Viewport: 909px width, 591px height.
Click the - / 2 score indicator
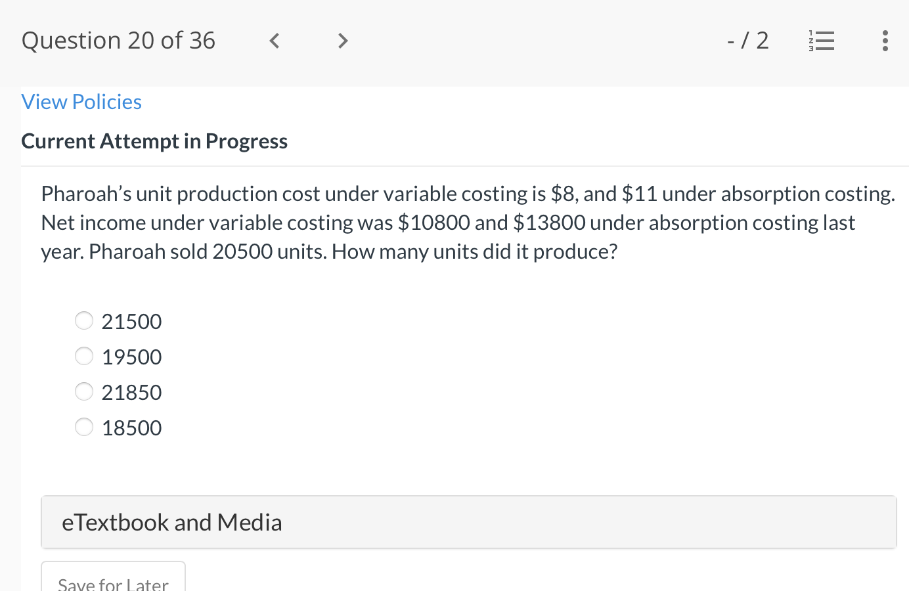pos(747,40)
